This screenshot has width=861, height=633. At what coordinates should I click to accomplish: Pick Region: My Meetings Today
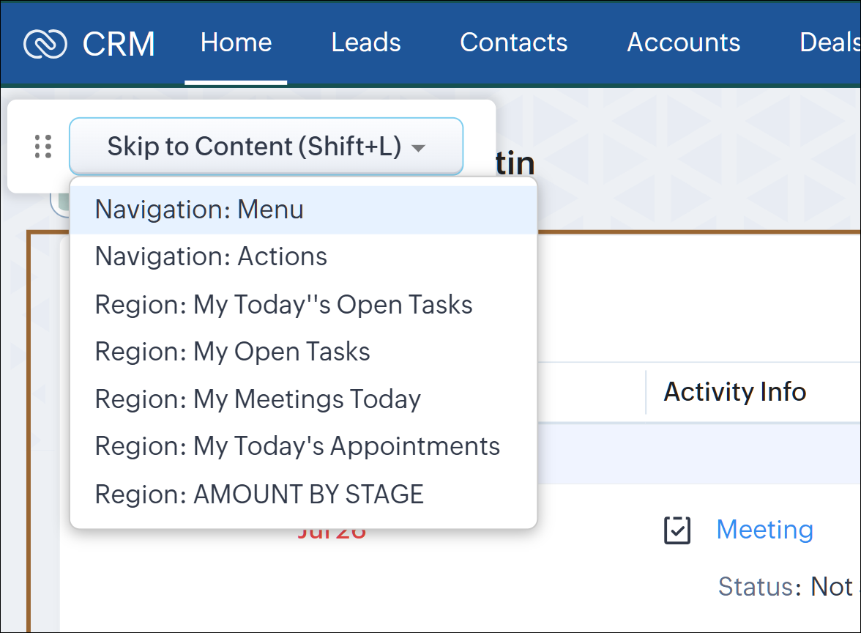click(x=258, y=399)
